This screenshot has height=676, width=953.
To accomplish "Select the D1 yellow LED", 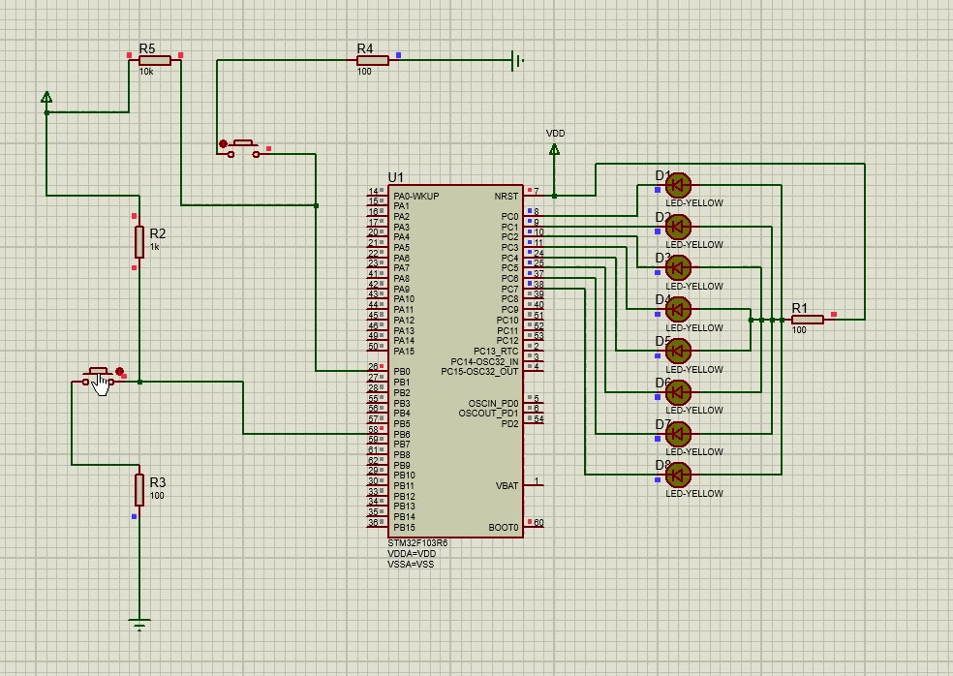I will 679,185.
